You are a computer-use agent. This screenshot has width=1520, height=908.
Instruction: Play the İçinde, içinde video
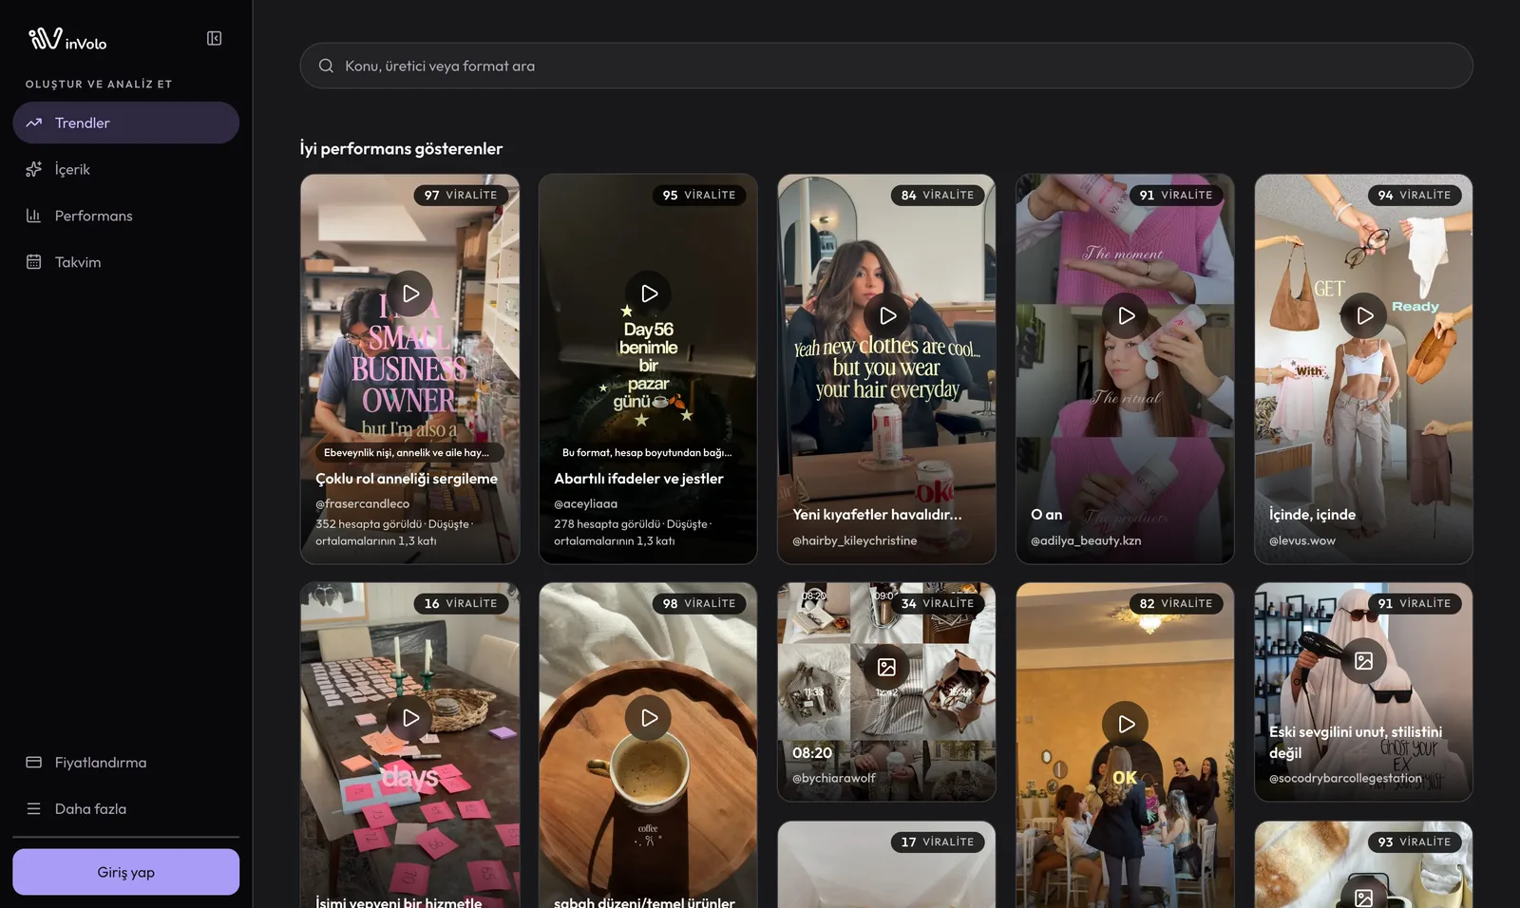coord(1364,315)
